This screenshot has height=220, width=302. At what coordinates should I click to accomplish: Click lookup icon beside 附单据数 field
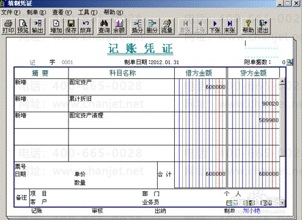pyautogui.click(x=289, y=62)
